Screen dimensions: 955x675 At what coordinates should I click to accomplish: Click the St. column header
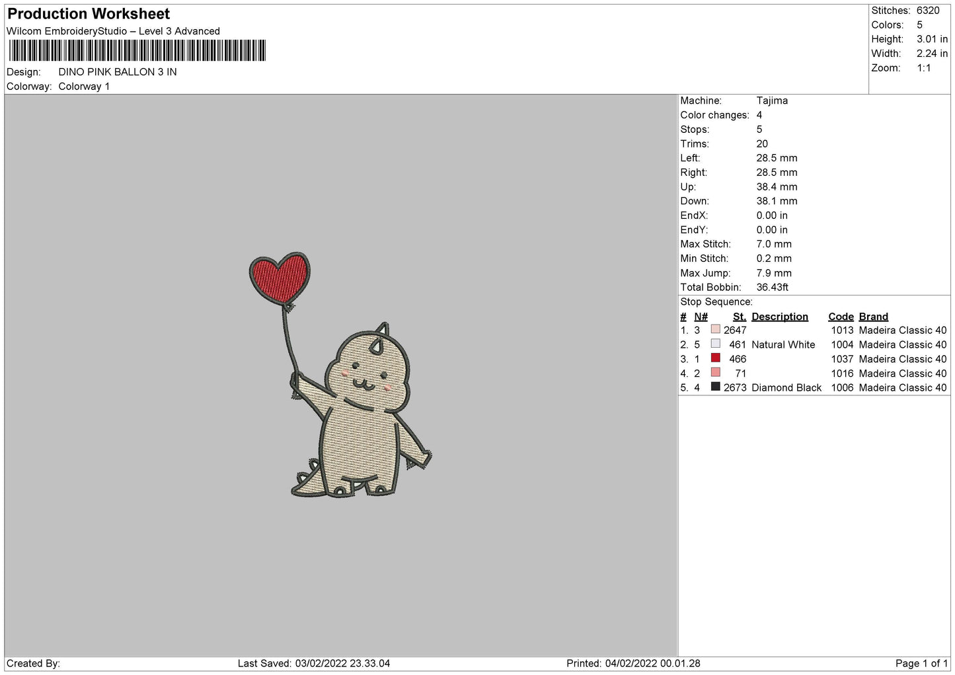click(739, 317)
